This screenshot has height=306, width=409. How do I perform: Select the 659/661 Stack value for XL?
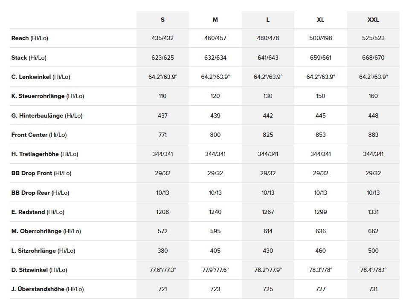tap(321, 58)
